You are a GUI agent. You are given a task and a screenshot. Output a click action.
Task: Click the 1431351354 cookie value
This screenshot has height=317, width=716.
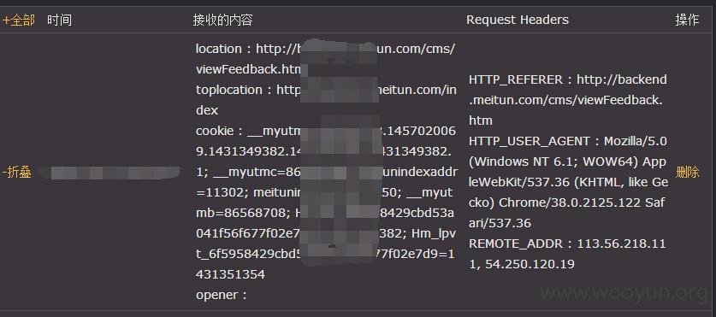[325, 264]
